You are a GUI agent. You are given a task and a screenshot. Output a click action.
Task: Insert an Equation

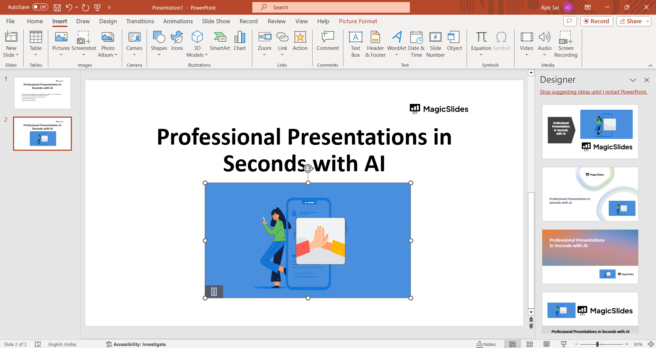click(x=481, y=44)
